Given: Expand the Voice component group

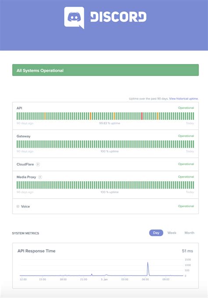Looking at the screenshot, I should [x=18, y=206].
